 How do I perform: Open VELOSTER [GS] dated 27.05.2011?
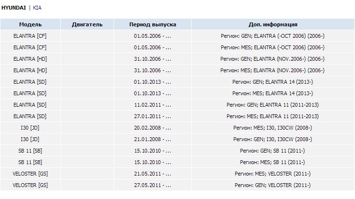177,185
